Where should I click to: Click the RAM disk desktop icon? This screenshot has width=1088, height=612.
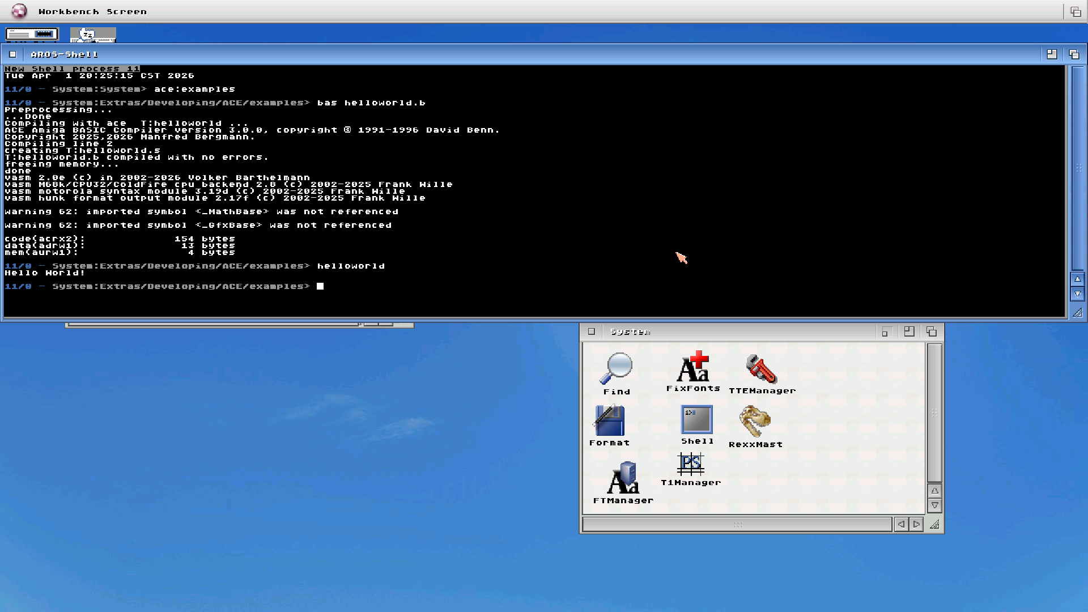click(x=32, y=35)
